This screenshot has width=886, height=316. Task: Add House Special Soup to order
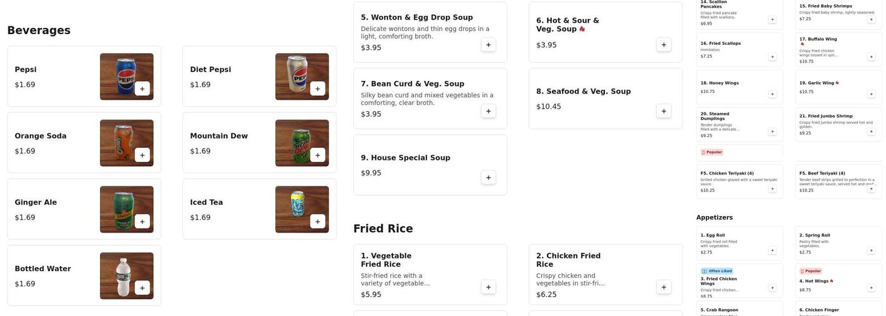(x=488, y=178)
